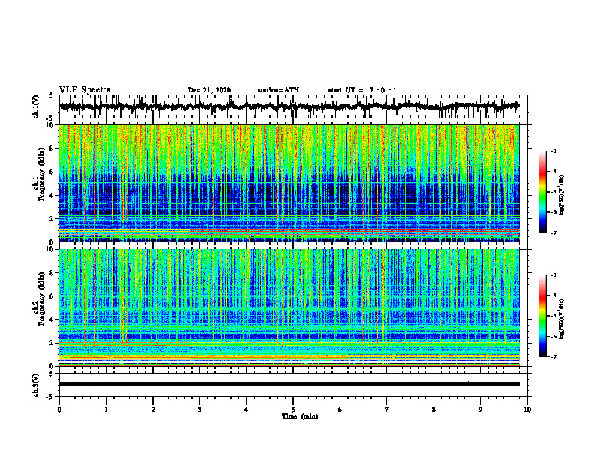Screen dimensions: 594x459
Task: Select the date text "Dec. 21, 2020"
Action: click(209, 90)
